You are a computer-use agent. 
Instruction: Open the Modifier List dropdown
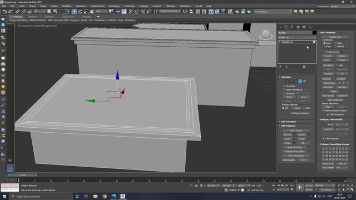coord(296,37)
